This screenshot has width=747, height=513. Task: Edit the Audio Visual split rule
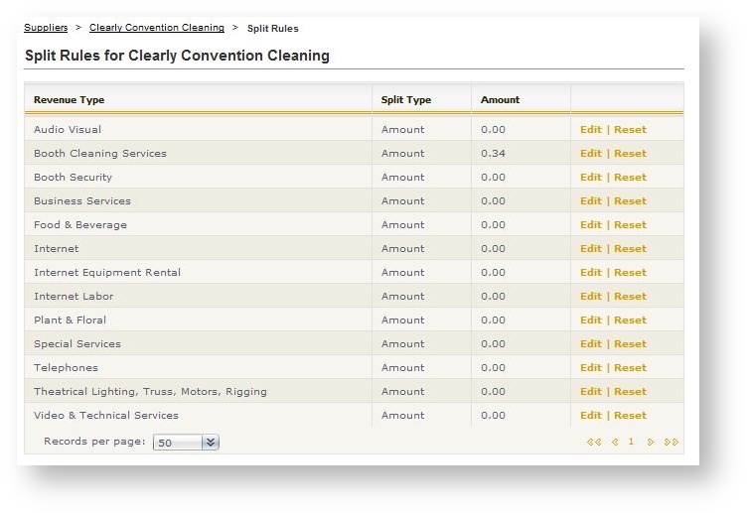pyautogui.click(x=590, y=130)
